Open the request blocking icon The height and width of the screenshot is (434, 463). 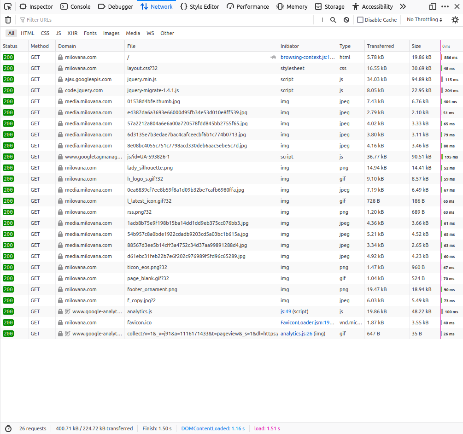tap(346, 20)
